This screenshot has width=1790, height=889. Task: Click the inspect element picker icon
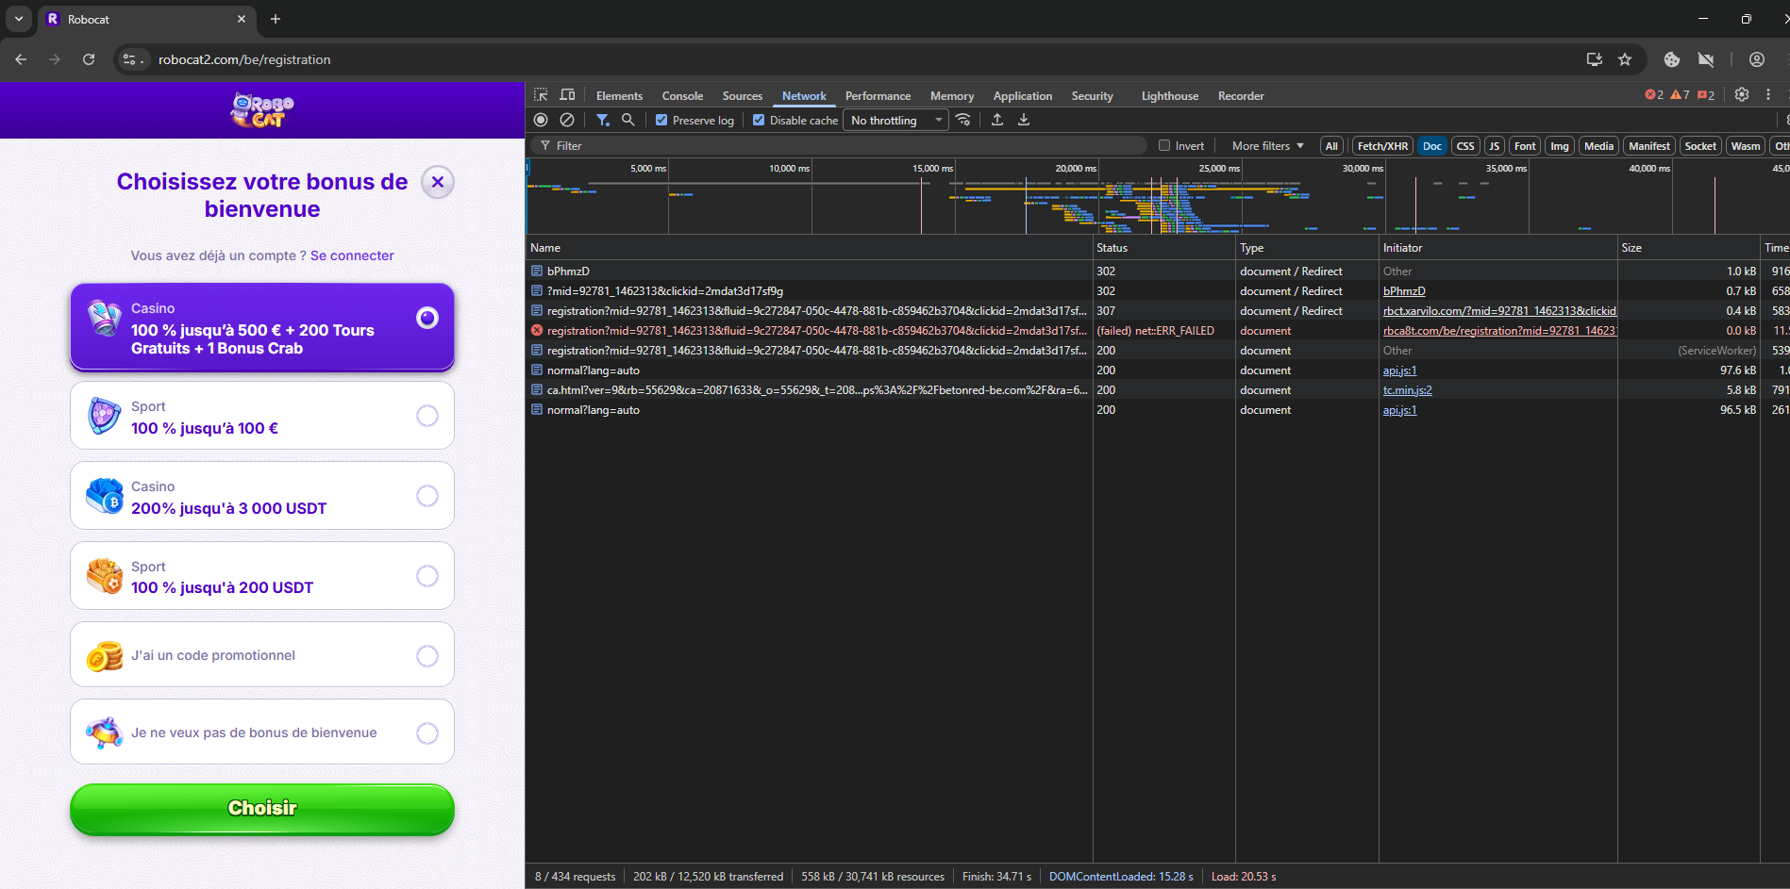click(x=541, y=95)
